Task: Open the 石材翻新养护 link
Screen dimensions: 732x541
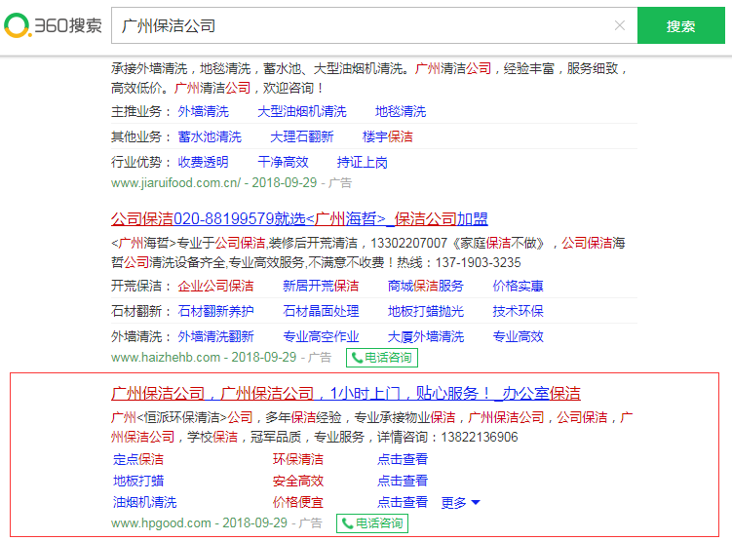Action: click(x=215, y=311)
